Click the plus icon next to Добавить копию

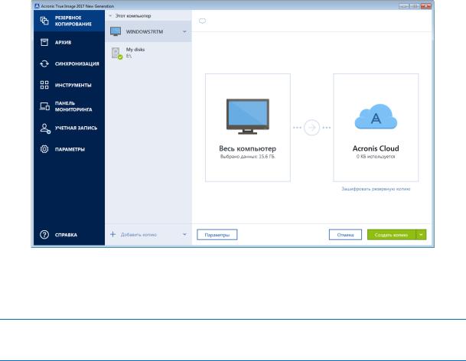113,235
